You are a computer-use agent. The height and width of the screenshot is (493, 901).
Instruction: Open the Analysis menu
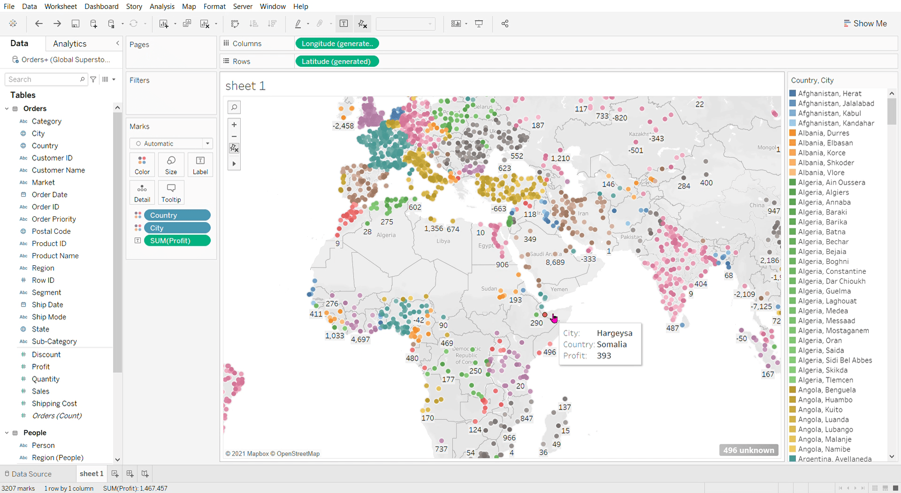(x=162, y=7)
